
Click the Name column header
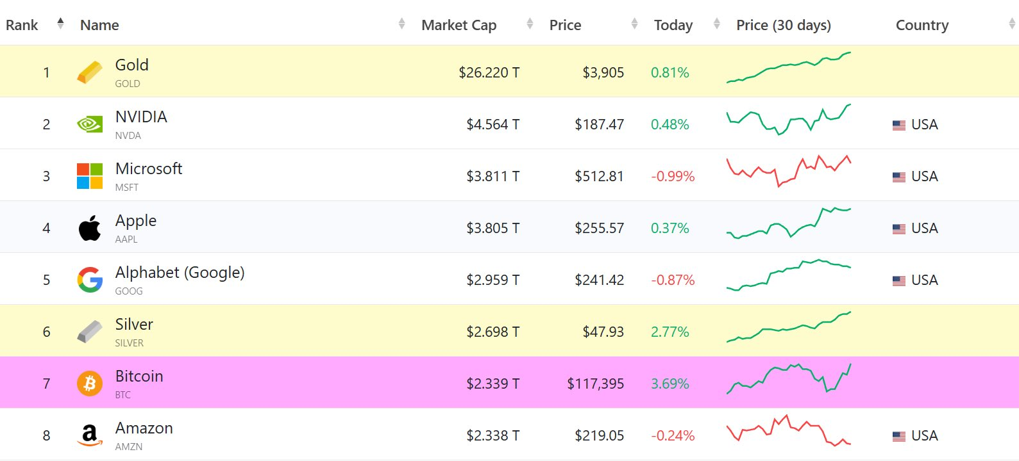[x=99, y=25]
